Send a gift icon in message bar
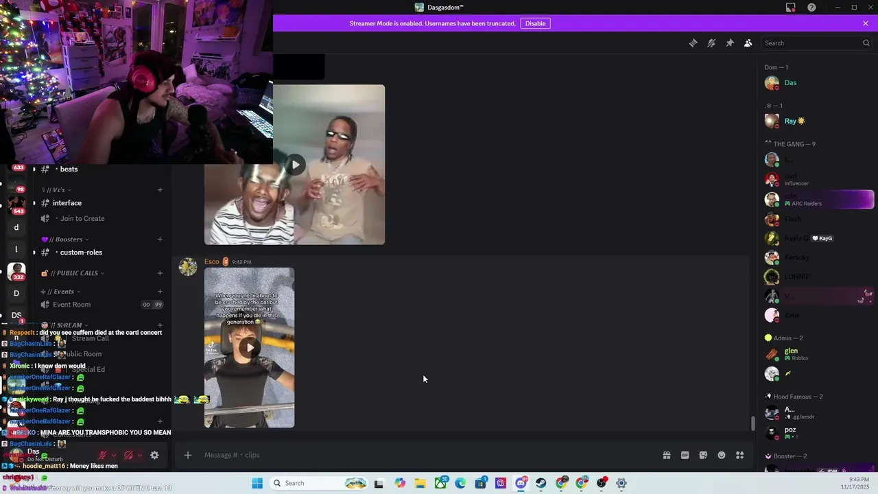This screenshot has width=878, height=494. pyautogui.click(x=666, y=455)
